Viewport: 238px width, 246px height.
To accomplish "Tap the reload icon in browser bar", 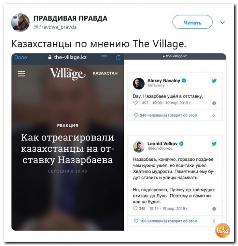I will click(118, 57).
